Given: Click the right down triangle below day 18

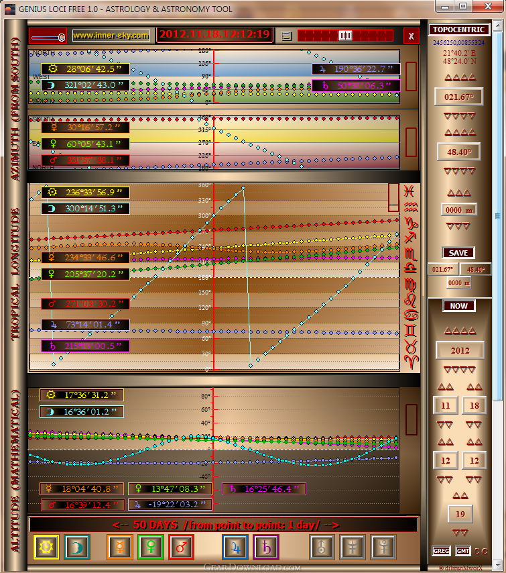Looking at the screenshot, I should [478, 425].
